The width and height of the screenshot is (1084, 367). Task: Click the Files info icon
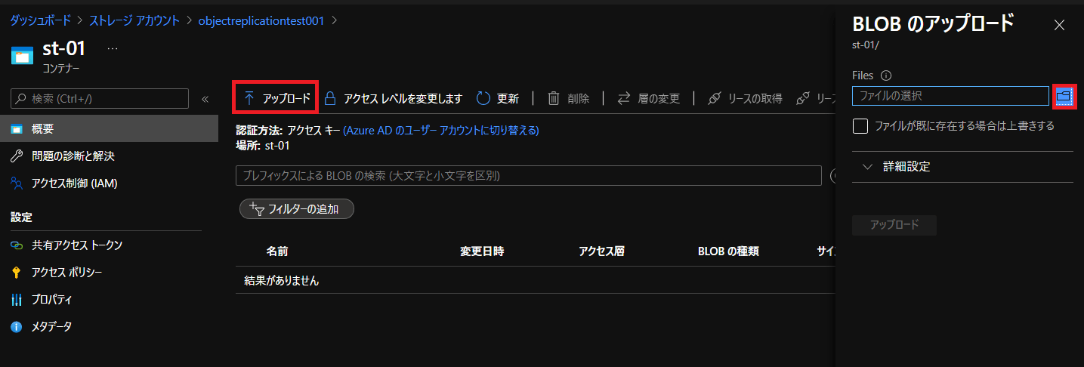point(887,76)
